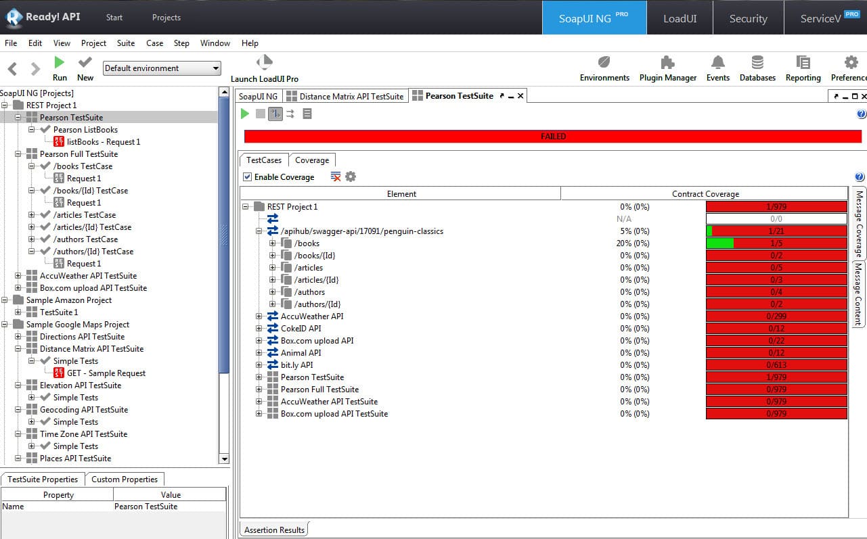This screenshot has width=867, height=539.
Task: Open the Project menu
Action: click(x=93, y=43)
